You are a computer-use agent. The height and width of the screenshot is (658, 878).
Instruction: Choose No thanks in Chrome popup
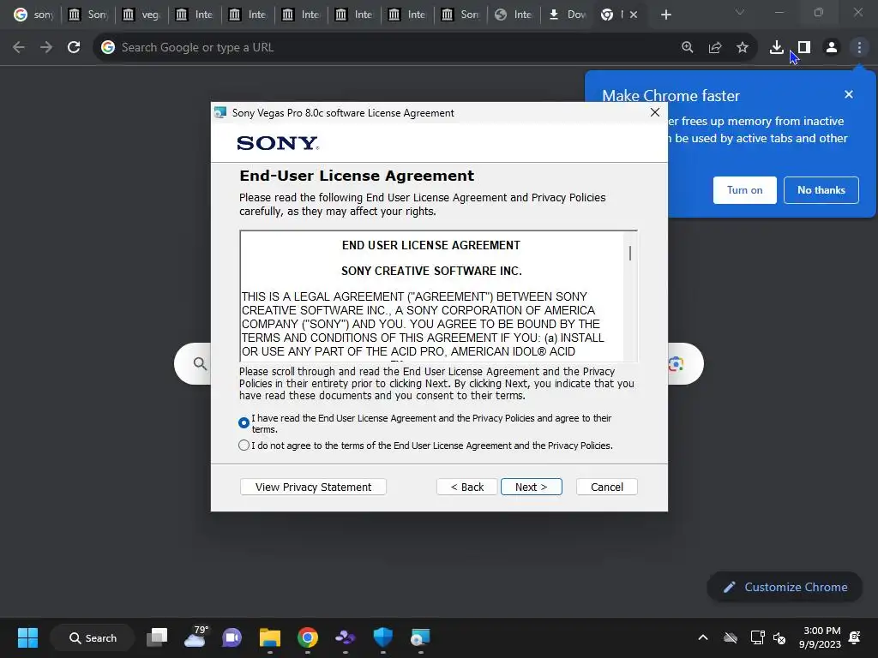821,190
